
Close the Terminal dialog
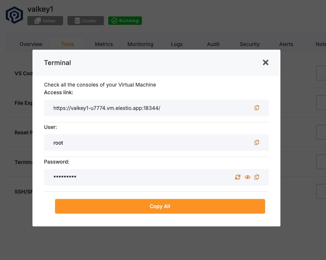[265, 62]
